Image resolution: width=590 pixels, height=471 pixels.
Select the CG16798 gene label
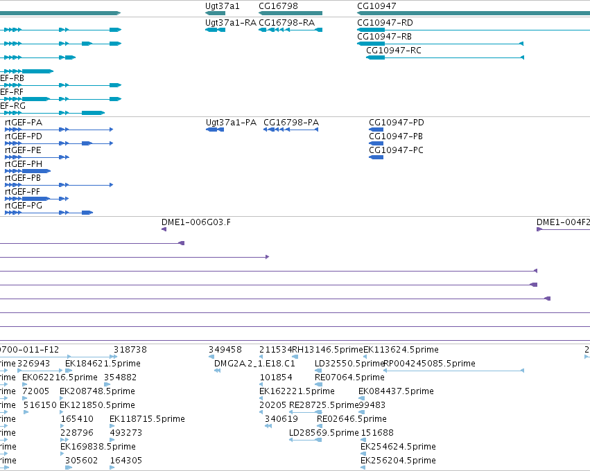pos(279,6)
